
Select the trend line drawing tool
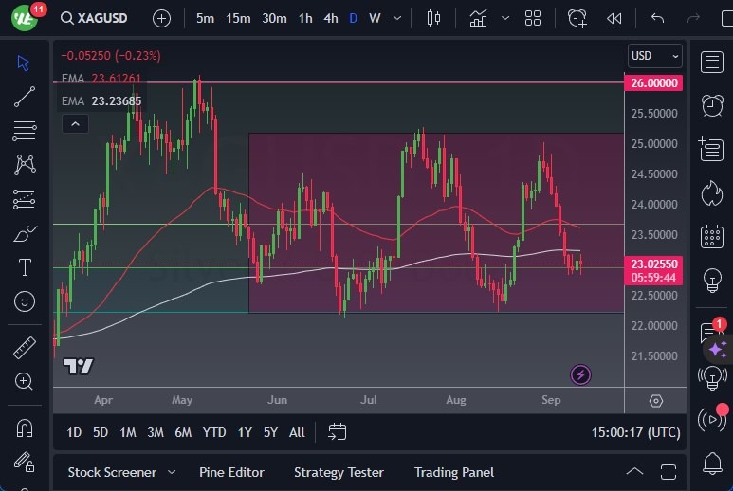pyautogui.click(x=25, y=96)
